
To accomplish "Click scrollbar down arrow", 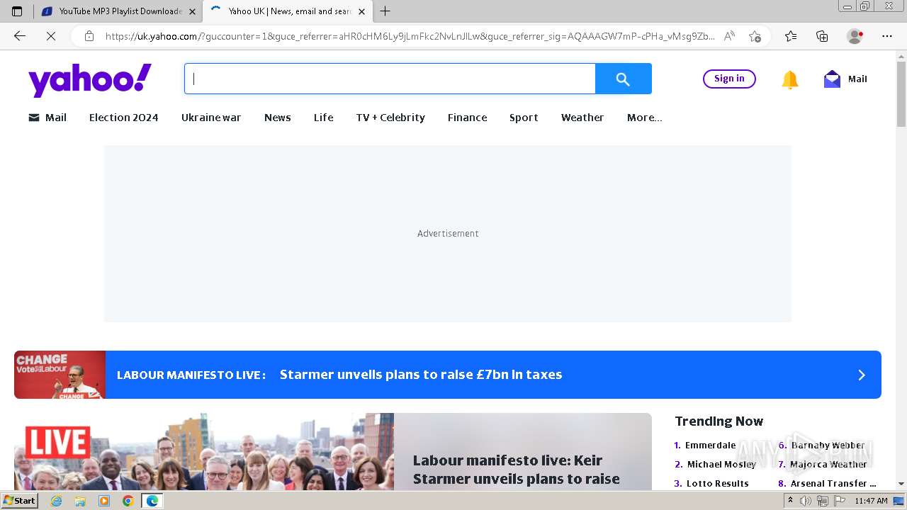I will pyautogui.click(x=901, y=484).
